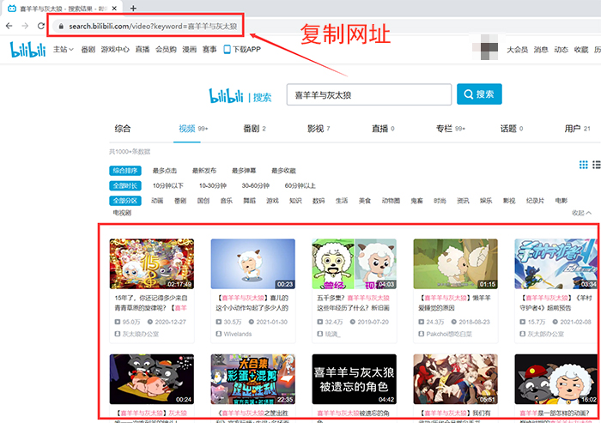Screen dimensions: 601x423
Task: Filter by 音乐 category
Action: 226,201
